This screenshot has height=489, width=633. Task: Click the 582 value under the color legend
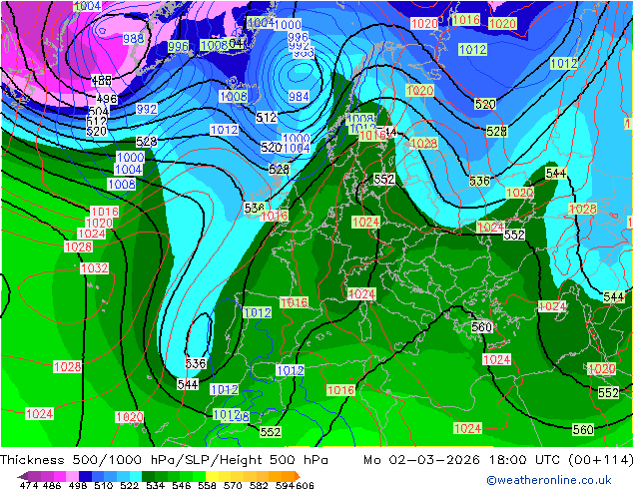259,485
